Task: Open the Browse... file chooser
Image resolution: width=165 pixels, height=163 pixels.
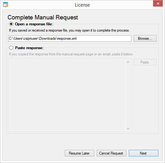Action: [145, 38]
